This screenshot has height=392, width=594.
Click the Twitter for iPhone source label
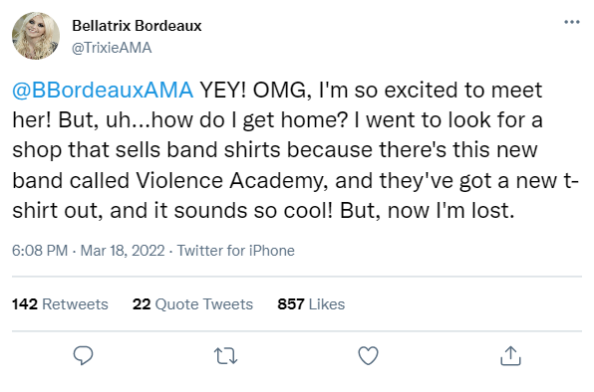235,251
